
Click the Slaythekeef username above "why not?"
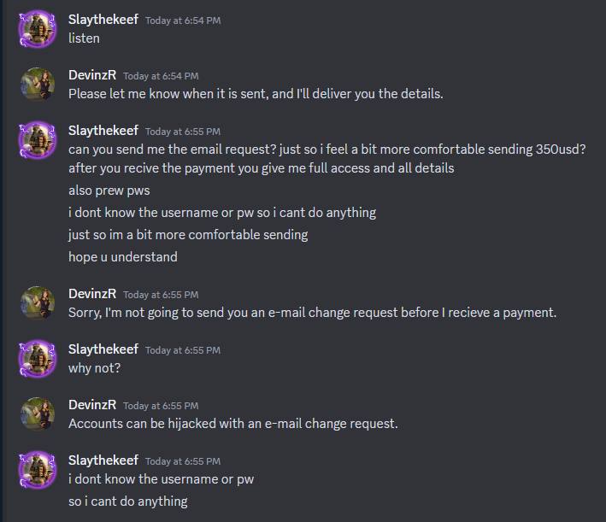(103, 349)
